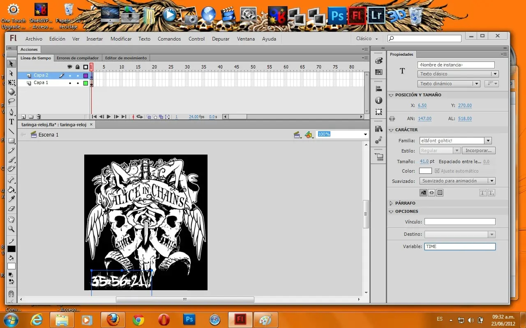Switch to Editor de movimiento tab
Viewport: 526px width, 328px height.
point(126,58)
